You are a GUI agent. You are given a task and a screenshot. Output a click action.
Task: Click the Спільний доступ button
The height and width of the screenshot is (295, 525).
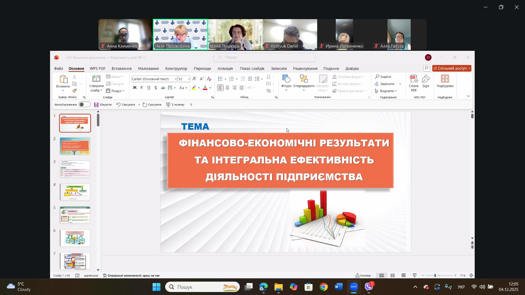(x=451, y=68)
